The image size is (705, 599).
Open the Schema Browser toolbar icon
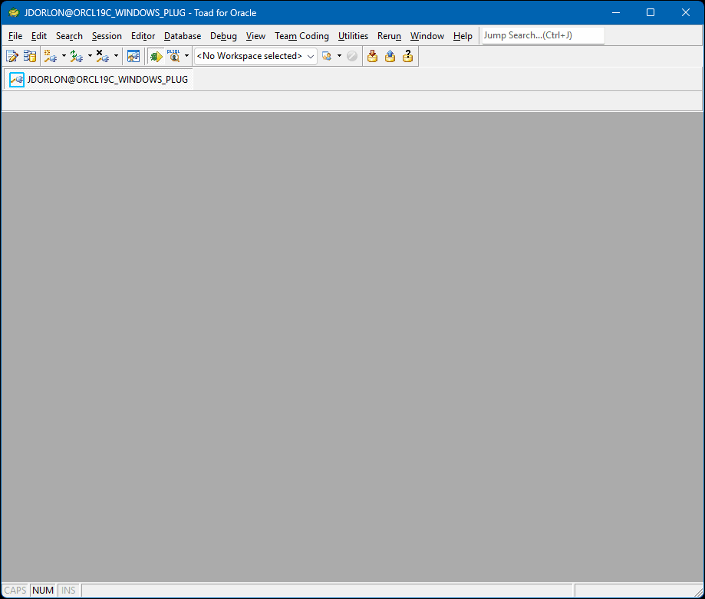(30, 56)
